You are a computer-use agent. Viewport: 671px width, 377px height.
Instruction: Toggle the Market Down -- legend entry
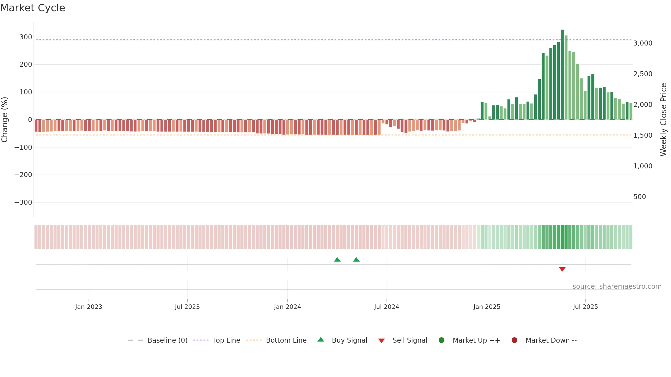(544, 340)
